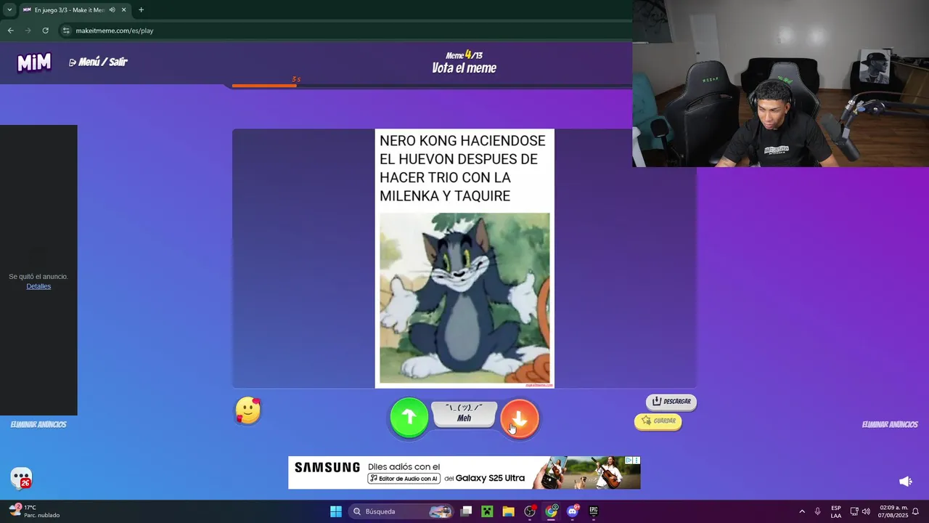Open Epic Games Launcher on taskbar

point(594,511)
